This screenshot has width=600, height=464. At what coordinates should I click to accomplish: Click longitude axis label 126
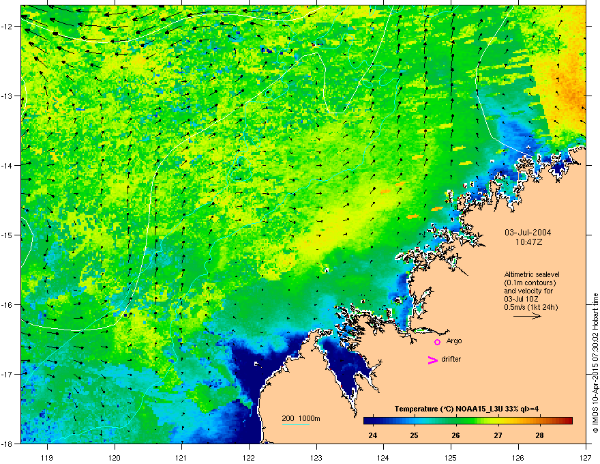pos(518,457)
